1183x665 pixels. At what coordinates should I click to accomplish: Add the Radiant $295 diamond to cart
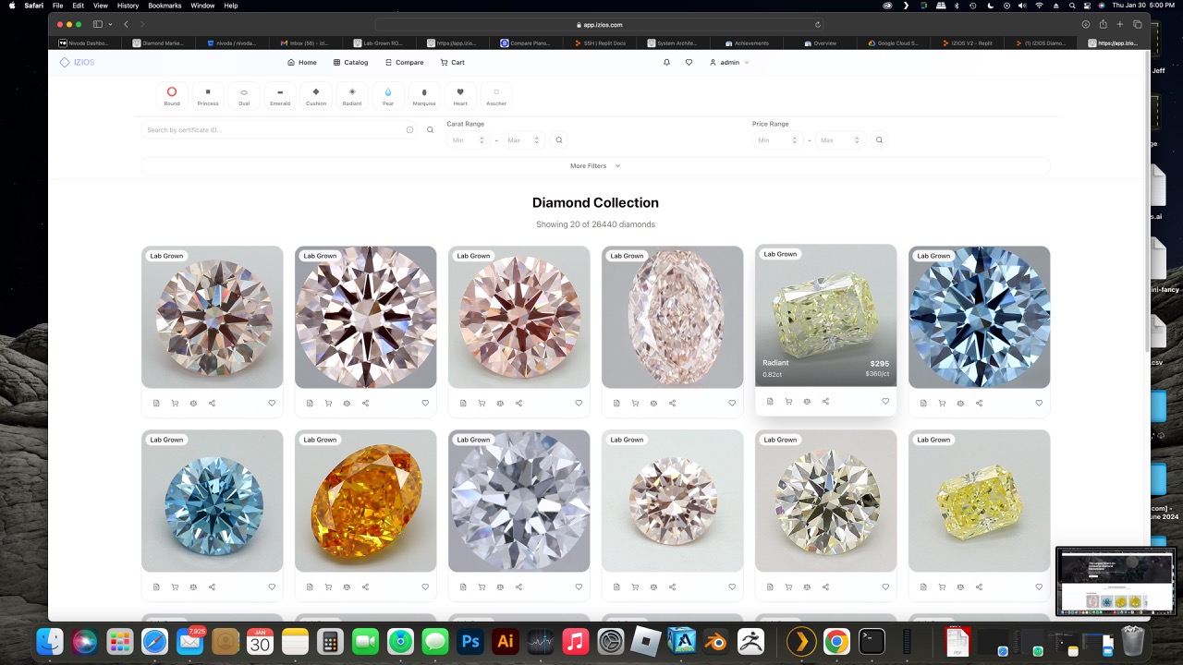[x=788, y=401]
